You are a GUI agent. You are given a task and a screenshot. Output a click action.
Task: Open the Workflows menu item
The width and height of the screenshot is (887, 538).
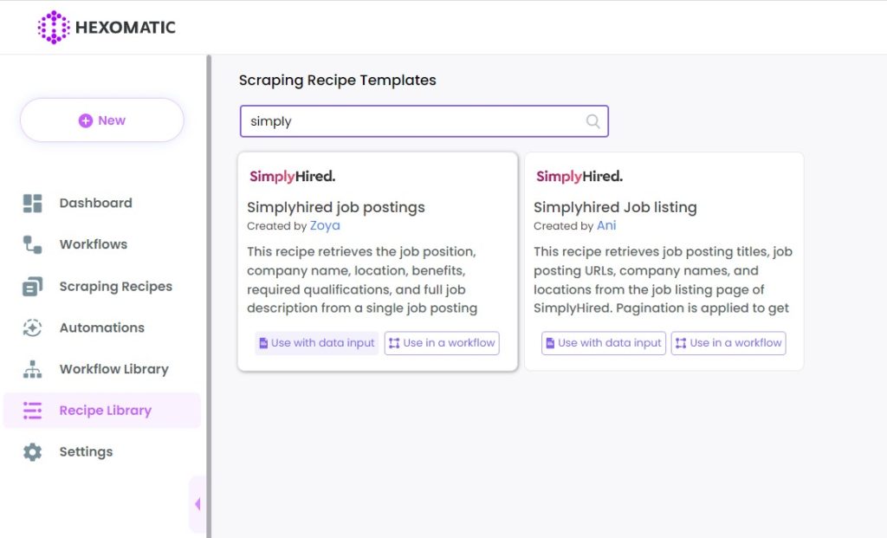click(x=94, y=244)
